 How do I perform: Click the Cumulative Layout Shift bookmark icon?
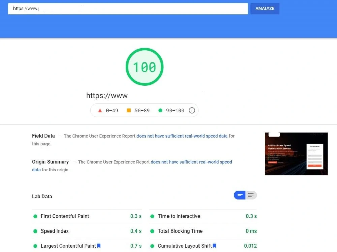214,246
